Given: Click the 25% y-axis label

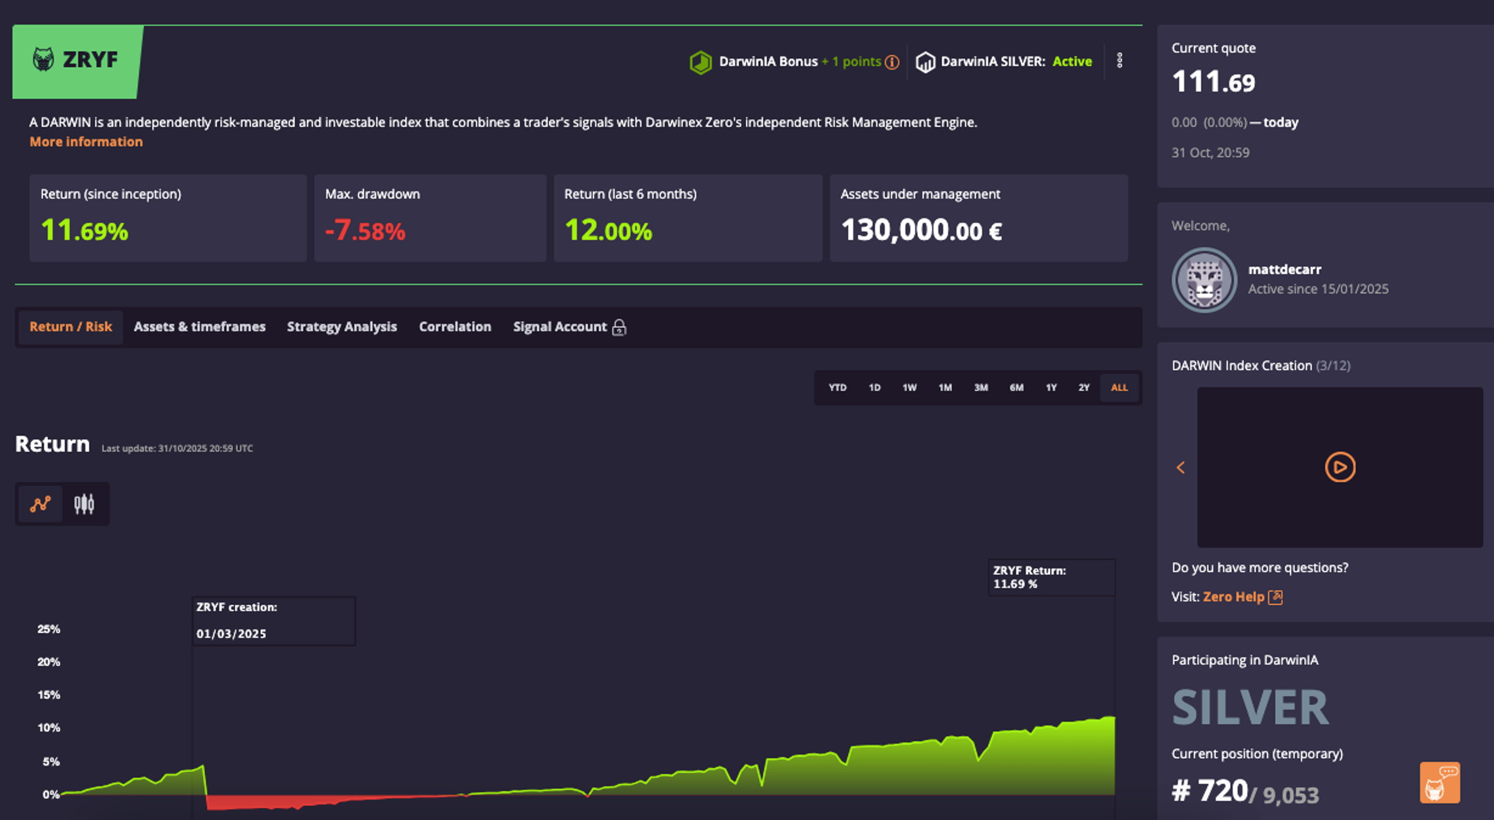Looking at the screenshot, I should pos(48,629).
